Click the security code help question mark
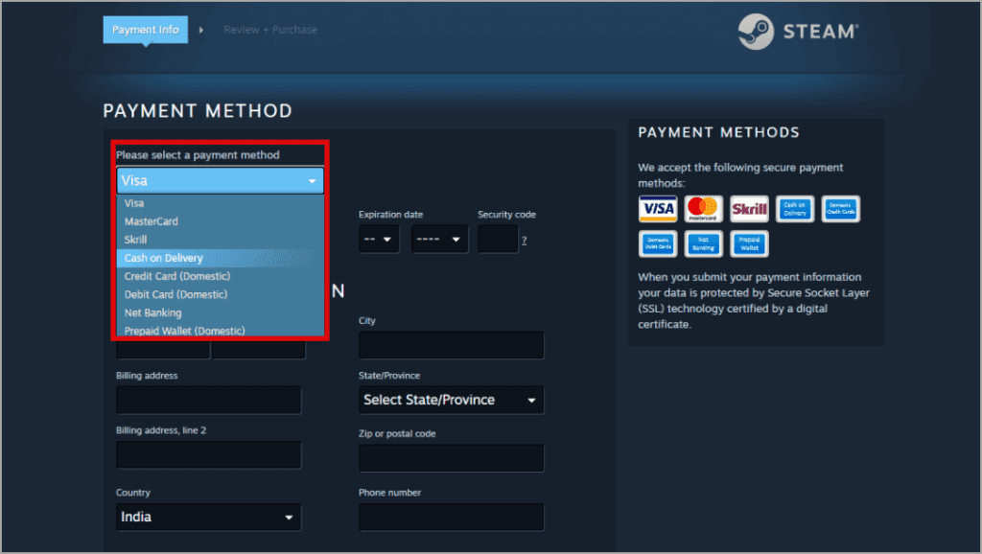Screen dimensions: 982x554 tap(524, 241)
